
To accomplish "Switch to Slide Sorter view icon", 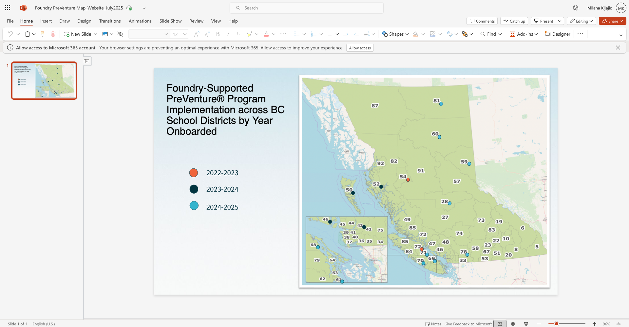I will [513, 324].
